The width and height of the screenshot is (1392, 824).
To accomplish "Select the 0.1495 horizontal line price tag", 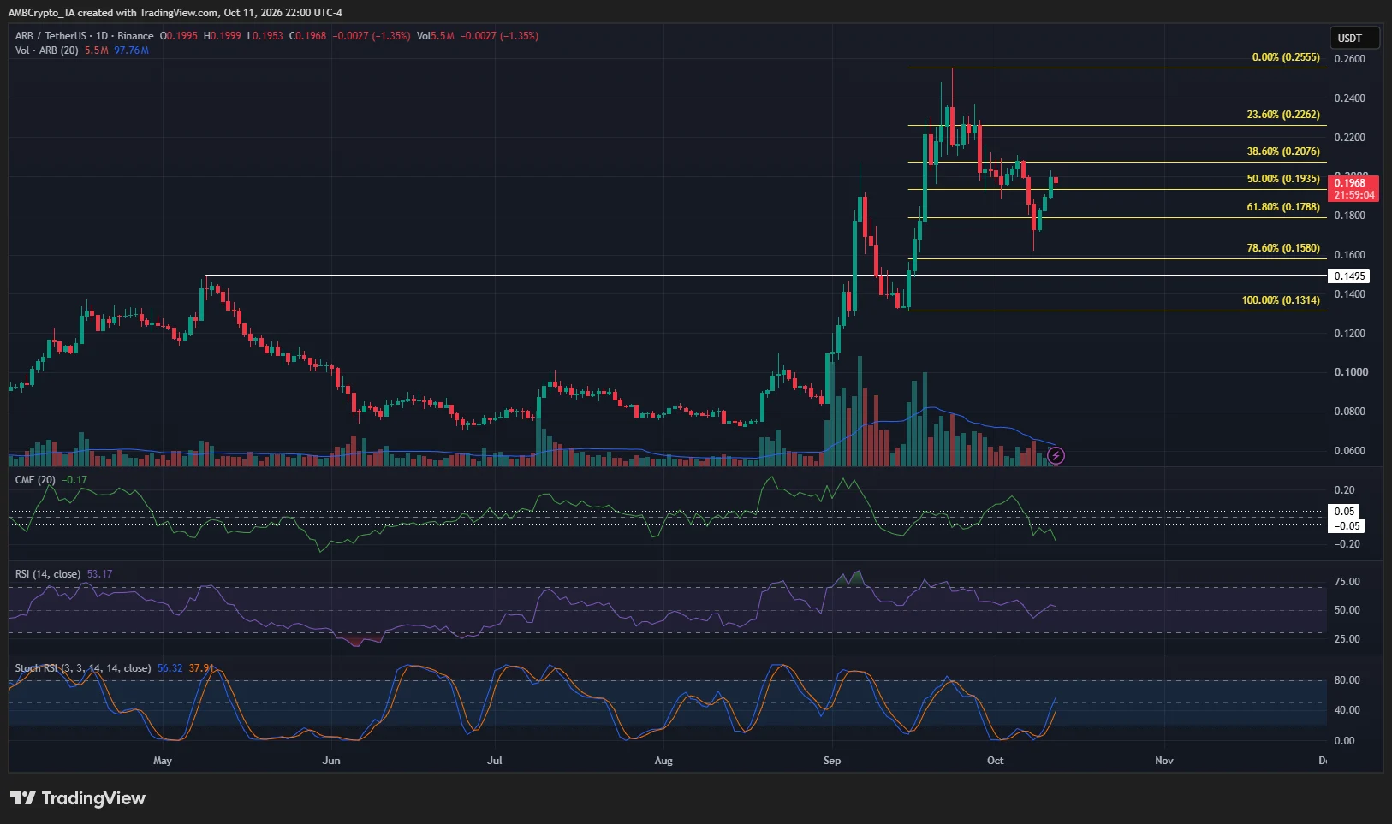I will point(1348,276).
